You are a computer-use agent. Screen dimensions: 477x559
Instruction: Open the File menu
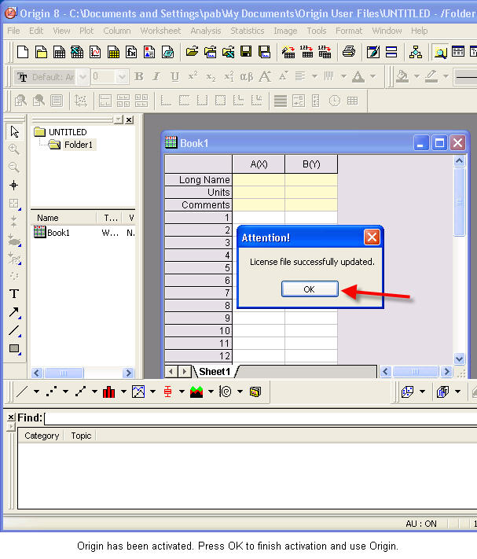(x=13, y=31)
